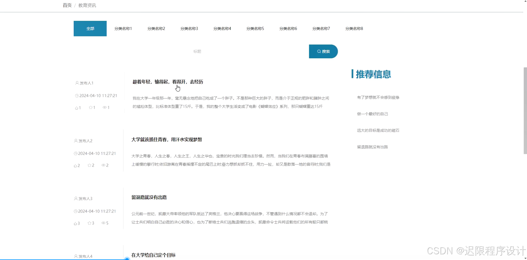
Task: Click the star favorite icon on 发布人1's post
Action: [90, 107]
